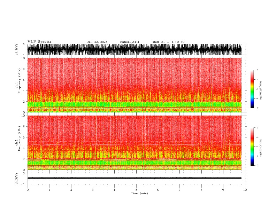Image resolution: width=276 pixels, height=213 pixels.
Task: Click the "start UT = 4 :0 :0" text
Action: (x=168, y=42)
